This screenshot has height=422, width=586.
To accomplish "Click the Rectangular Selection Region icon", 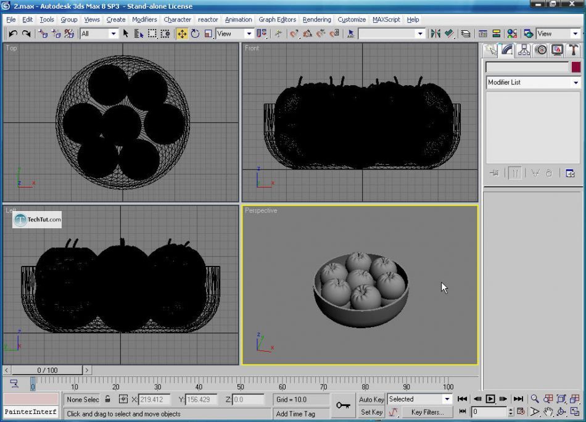I will [x=152, y=34].
